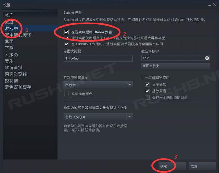219x173 pixels.
Task: Toggle the SteamVR desktop theater checkbox
Action: 66,44
